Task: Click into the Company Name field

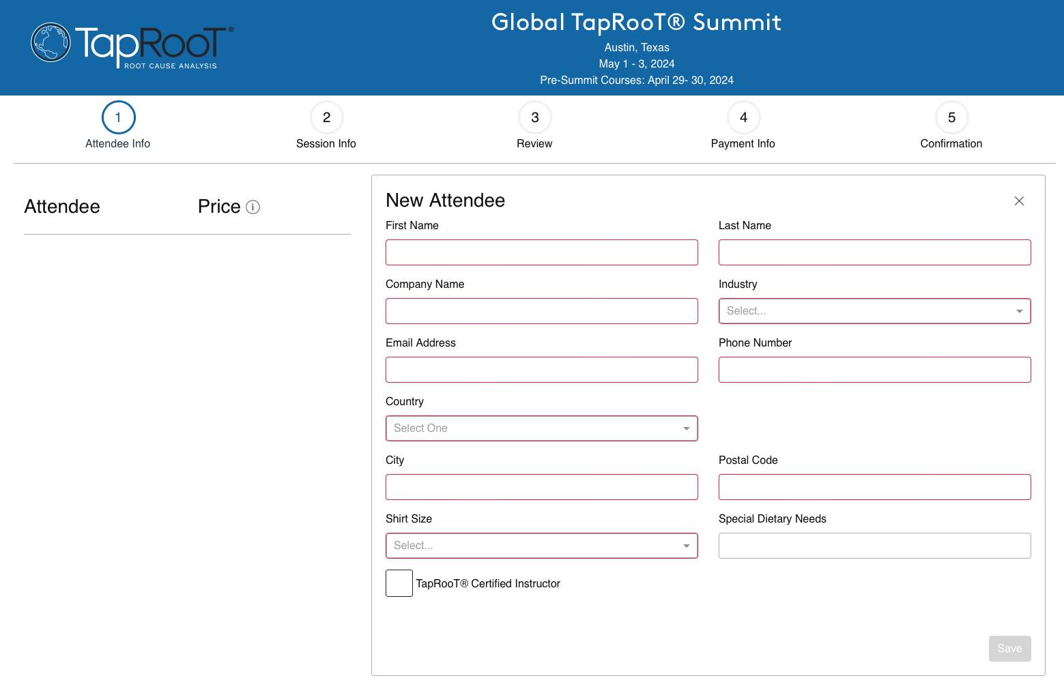Action: coord(541,311)
